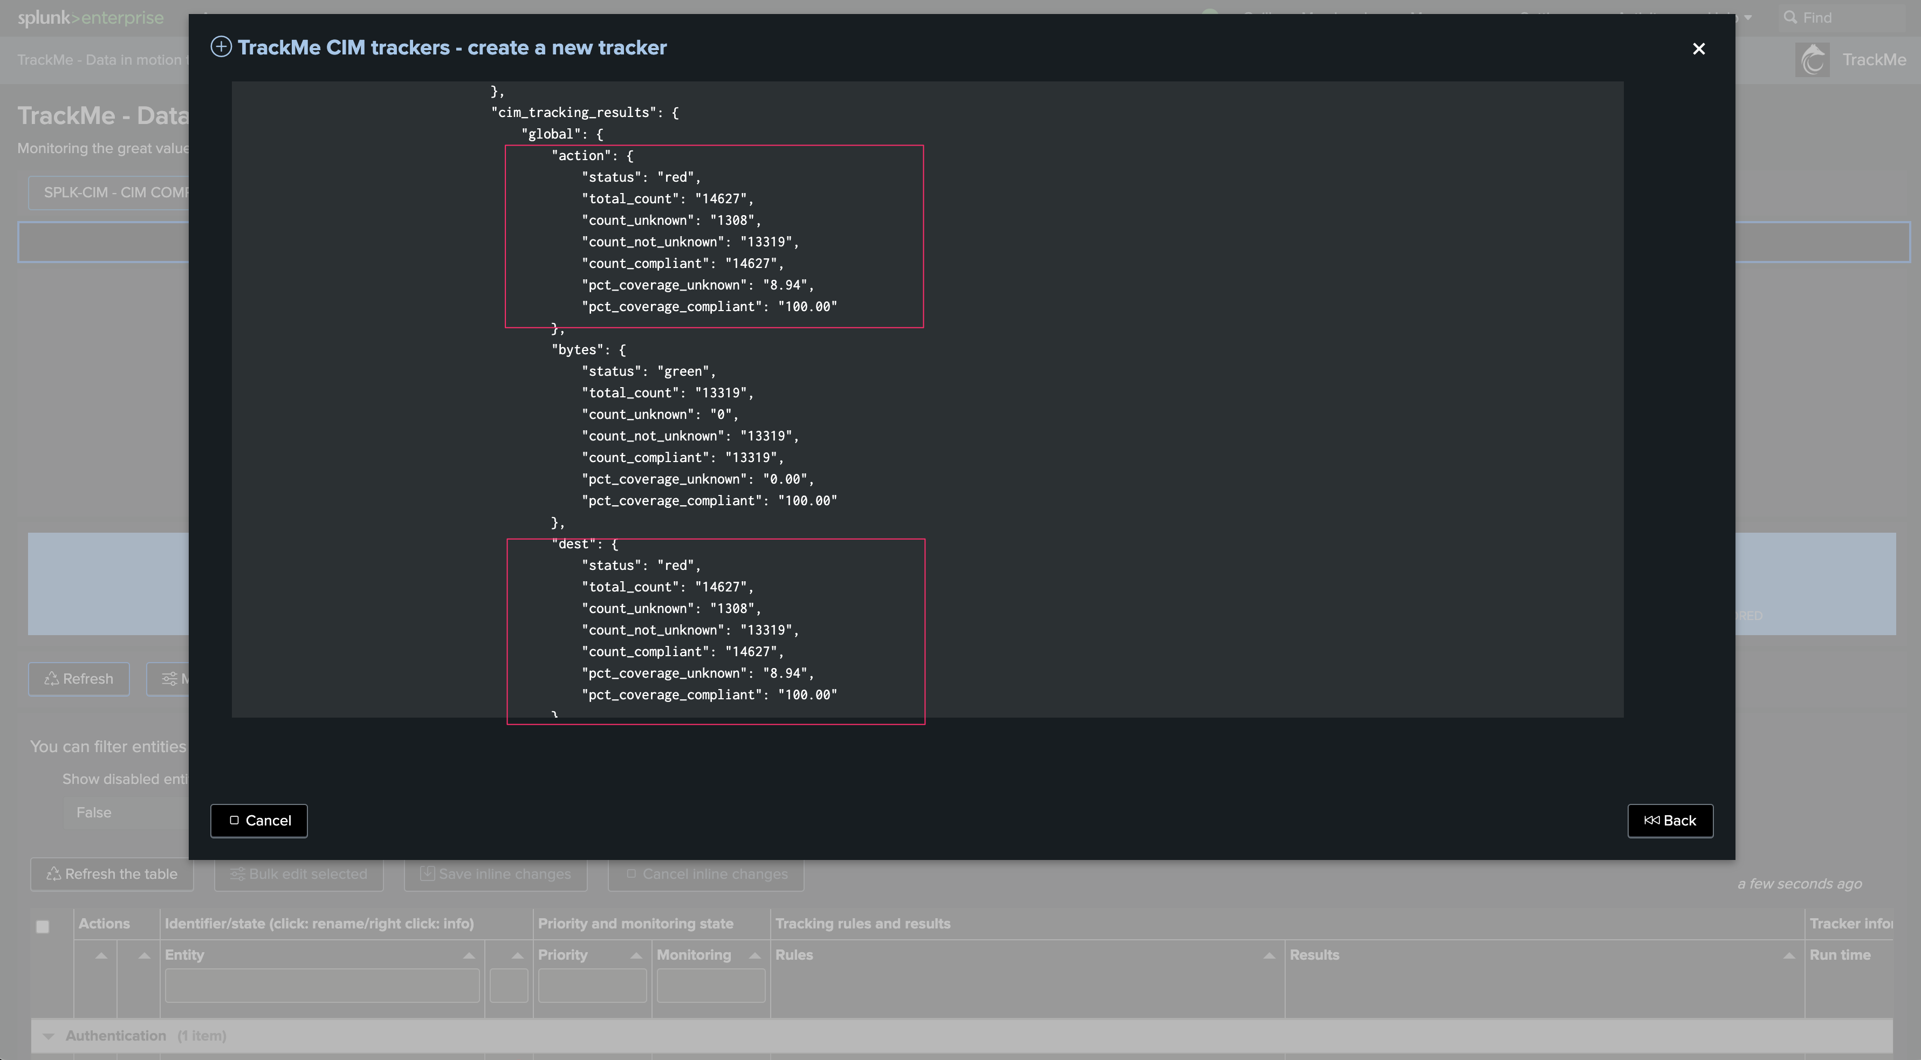The width and height of the screenshot is (1921, 1060).
Task: Click "count_unknown": "0" line
Action: coord(660,415)
